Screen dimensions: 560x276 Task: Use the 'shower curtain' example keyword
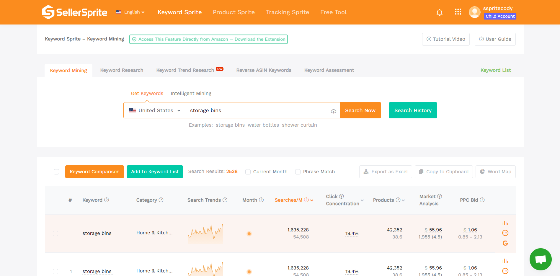[299, 125]
